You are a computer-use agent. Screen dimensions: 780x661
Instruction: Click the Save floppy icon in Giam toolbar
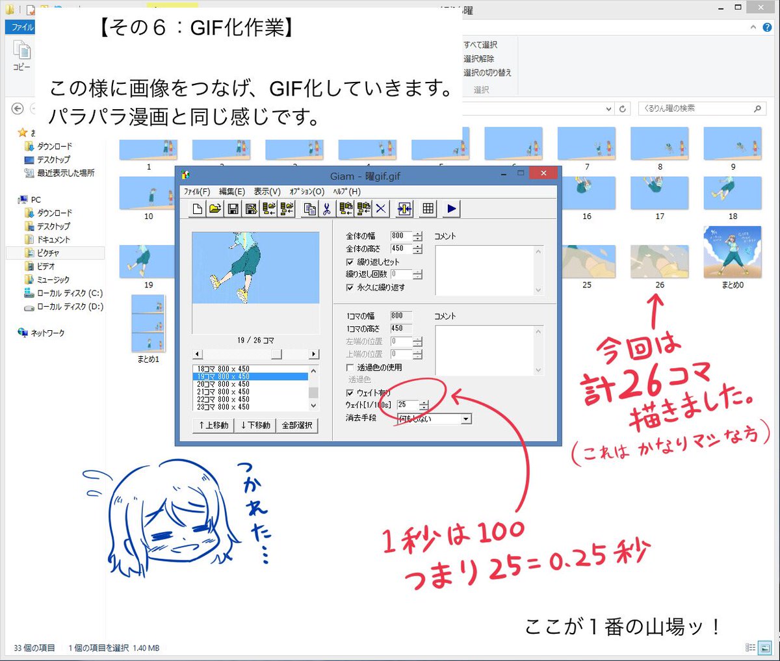[x=233, y=209]
